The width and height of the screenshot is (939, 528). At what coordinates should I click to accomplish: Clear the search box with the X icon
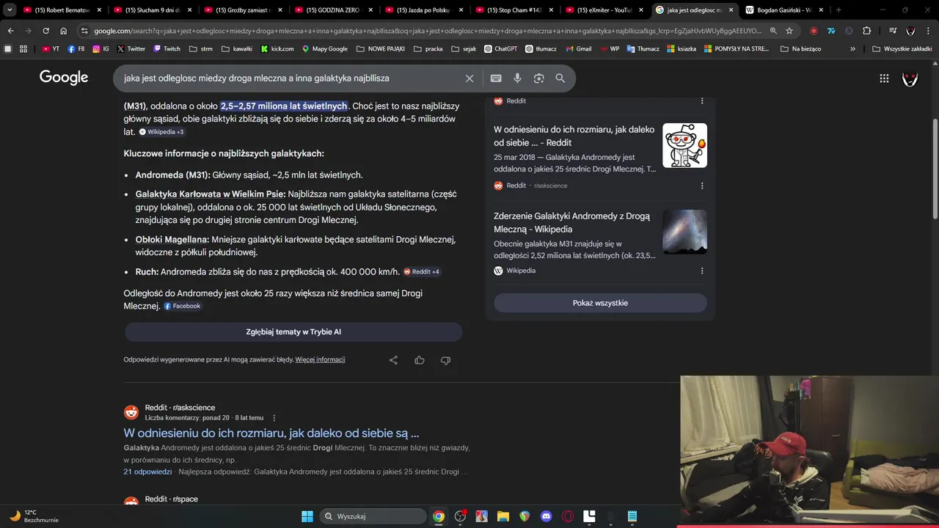tap(469, 78)
